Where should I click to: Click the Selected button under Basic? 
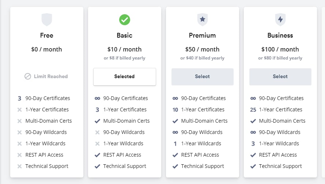pos(125,77)
